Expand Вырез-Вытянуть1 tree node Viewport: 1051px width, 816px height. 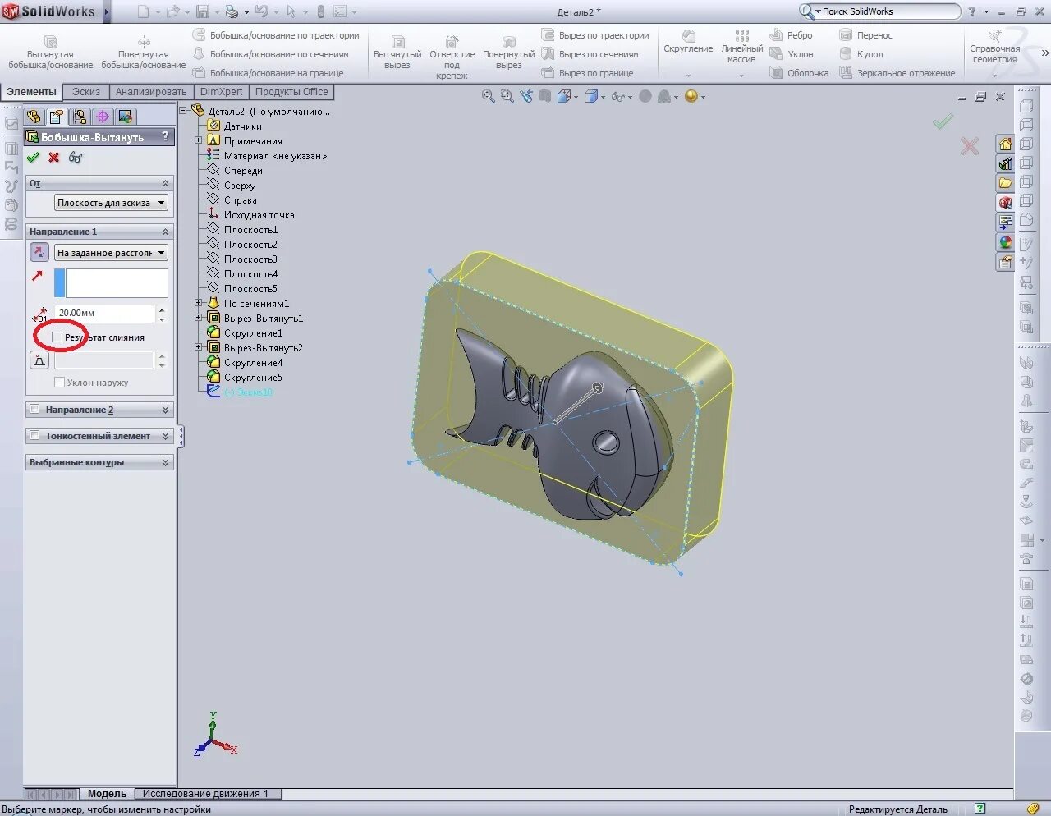coord(198,318)
